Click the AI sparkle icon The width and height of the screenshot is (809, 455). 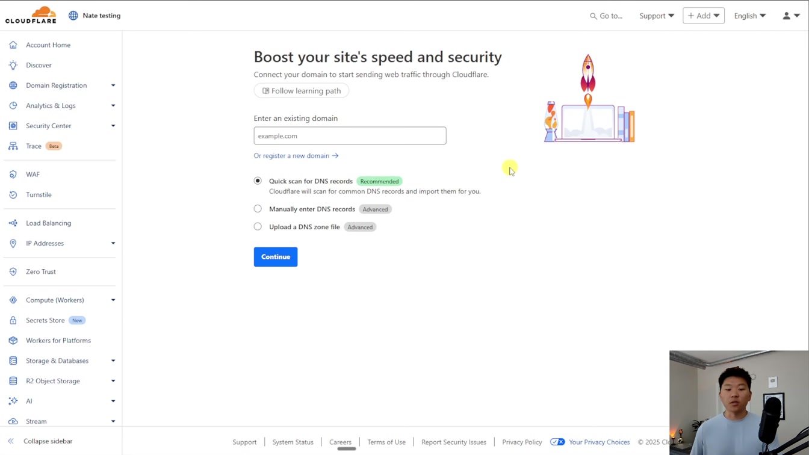coord(13,401)
